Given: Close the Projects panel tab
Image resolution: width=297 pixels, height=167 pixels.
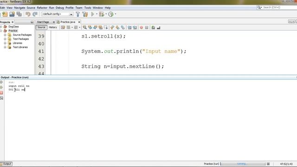Looking at the screenshot, I should click(13, 22).
